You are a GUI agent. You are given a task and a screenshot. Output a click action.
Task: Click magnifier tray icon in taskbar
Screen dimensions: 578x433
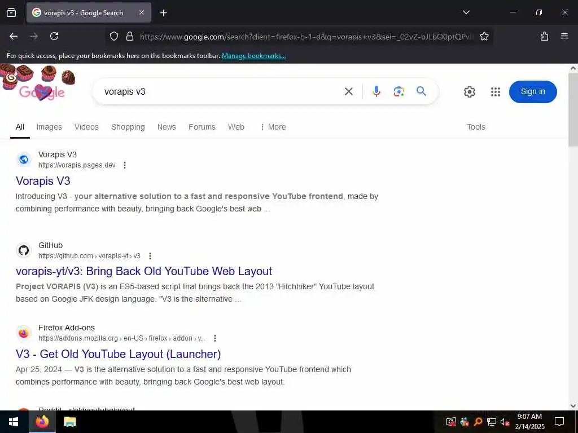point(478,422)
